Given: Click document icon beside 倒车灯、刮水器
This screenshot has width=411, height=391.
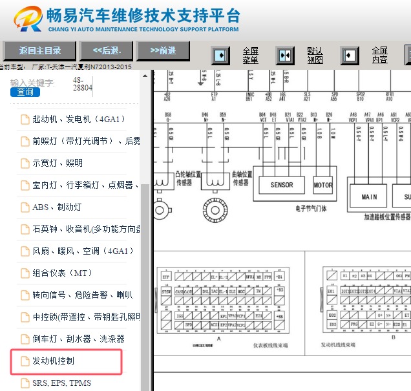Looking at the screenshot, I should (25, 340).
